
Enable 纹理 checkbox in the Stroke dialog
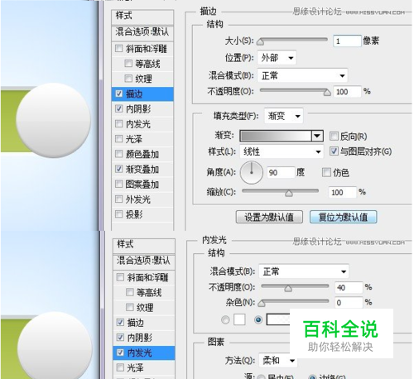(x=128, y=79)
